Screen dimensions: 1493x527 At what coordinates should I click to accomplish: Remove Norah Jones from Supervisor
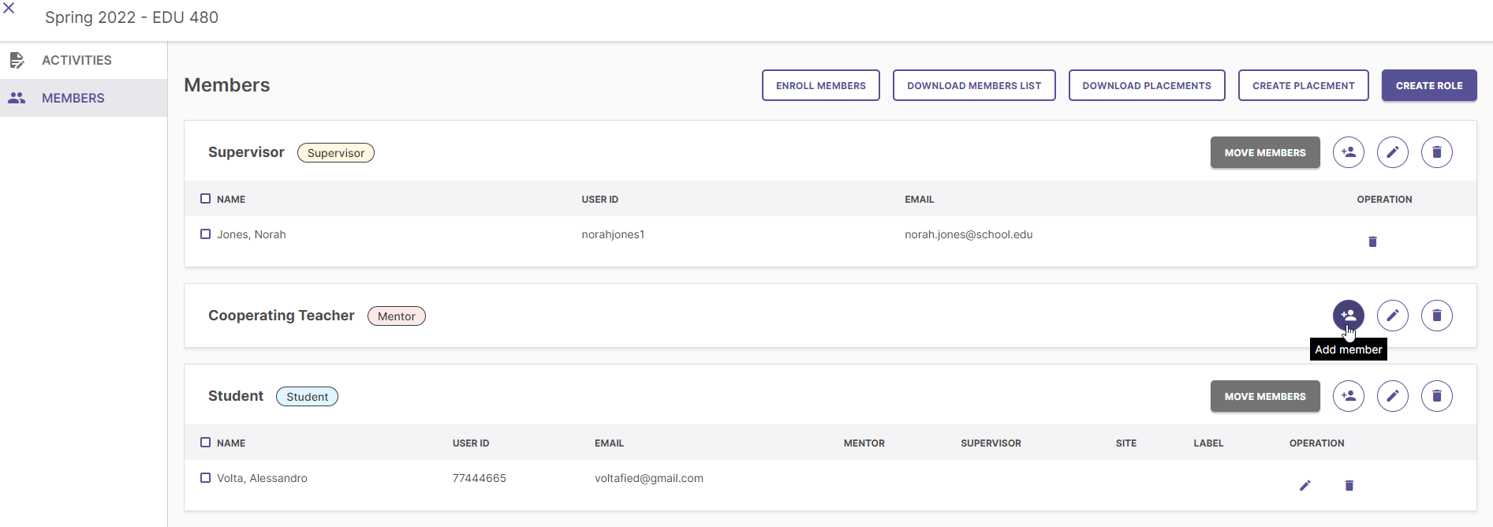1372,241
